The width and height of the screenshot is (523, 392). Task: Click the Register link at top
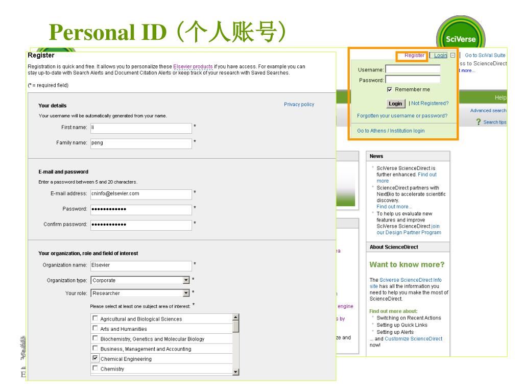pyautogui.click(x=414, y=55)
